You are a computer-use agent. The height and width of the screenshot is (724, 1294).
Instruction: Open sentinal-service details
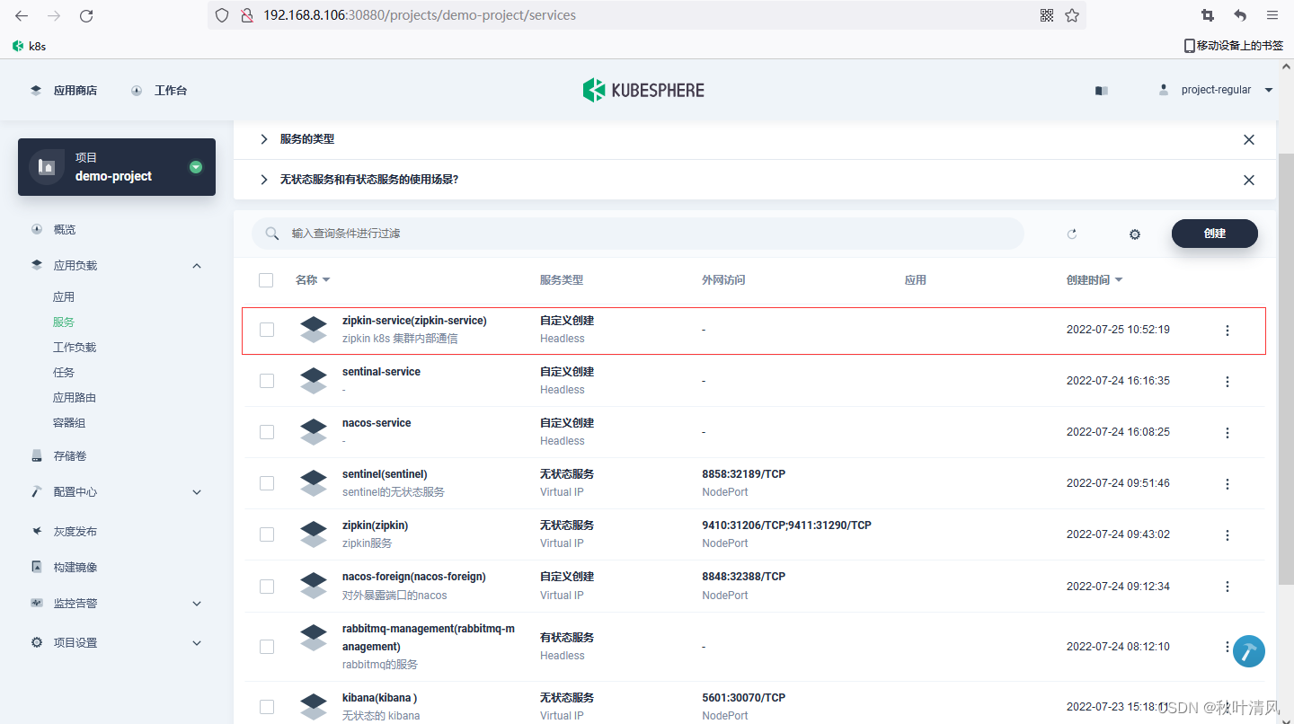tap(381, 372)
